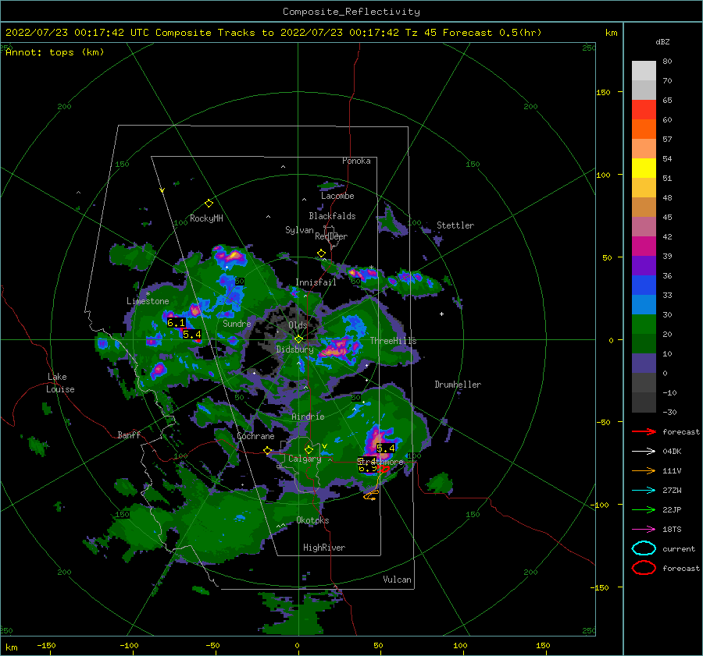Click the red forecast ellipse legend symbol
Viewport: 703px width, 656px height.
click(x=644, y=568)
